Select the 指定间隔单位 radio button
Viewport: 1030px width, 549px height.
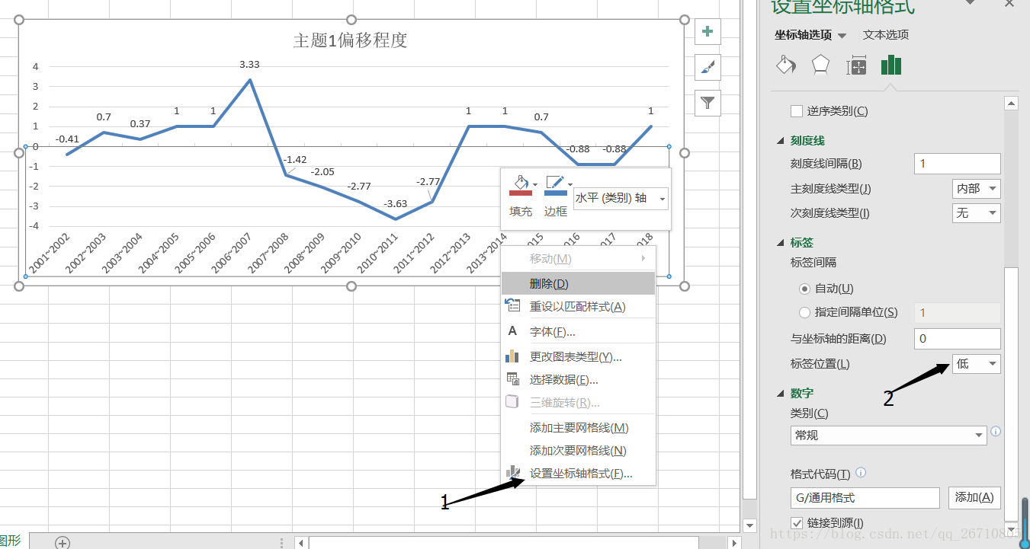click(x=804, y=312)
